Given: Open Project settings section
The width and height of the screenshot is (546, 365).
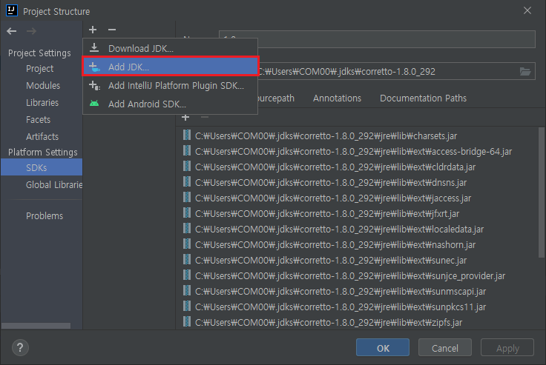Looking at the screenshot, I should (x=40, y=69).
